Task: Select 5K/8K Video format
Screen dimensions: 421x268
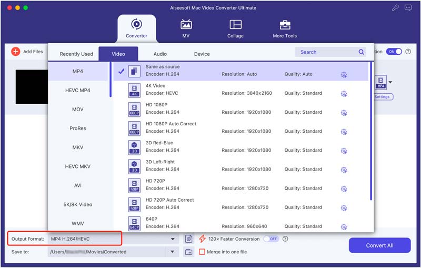Action: pyautogui.click(x=78, y=205)
